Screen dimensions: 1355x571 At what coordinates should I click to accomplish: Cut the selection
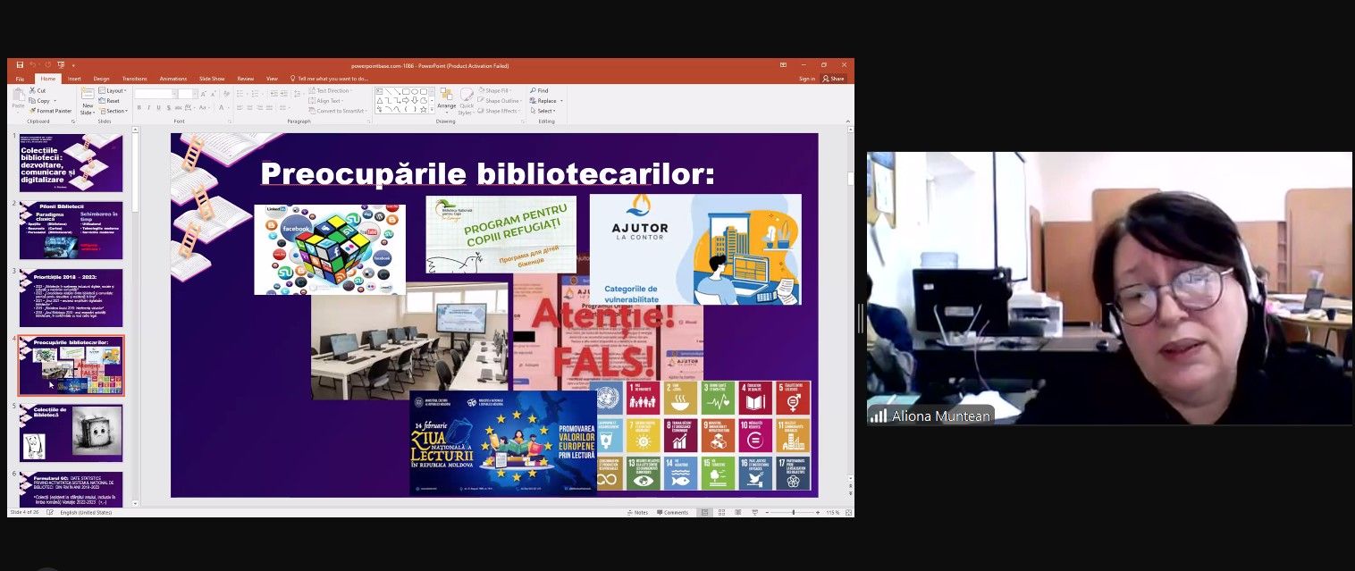point(38,90)
